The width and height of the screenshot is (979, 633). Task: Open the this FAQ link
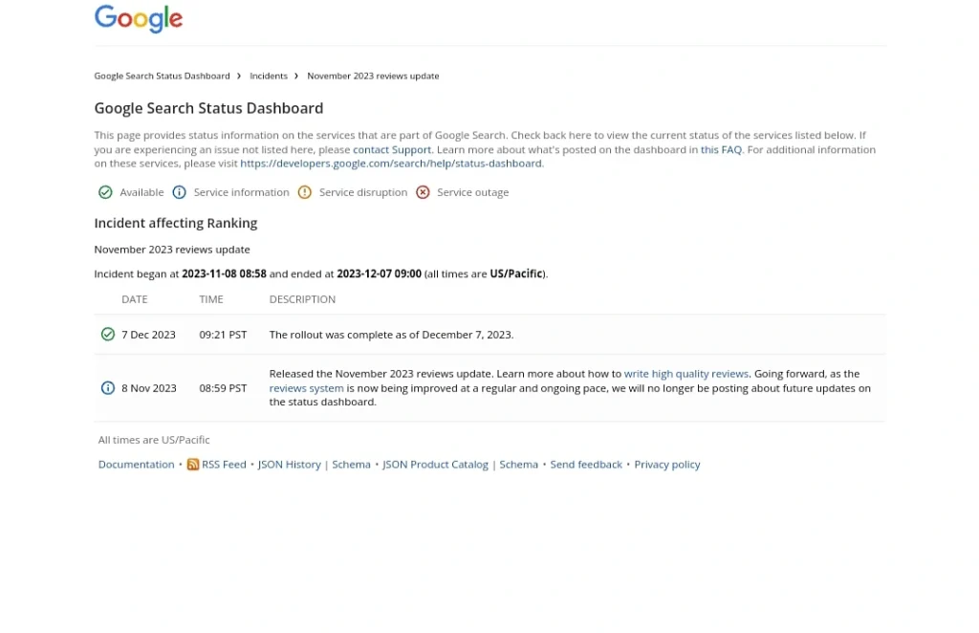721,149
